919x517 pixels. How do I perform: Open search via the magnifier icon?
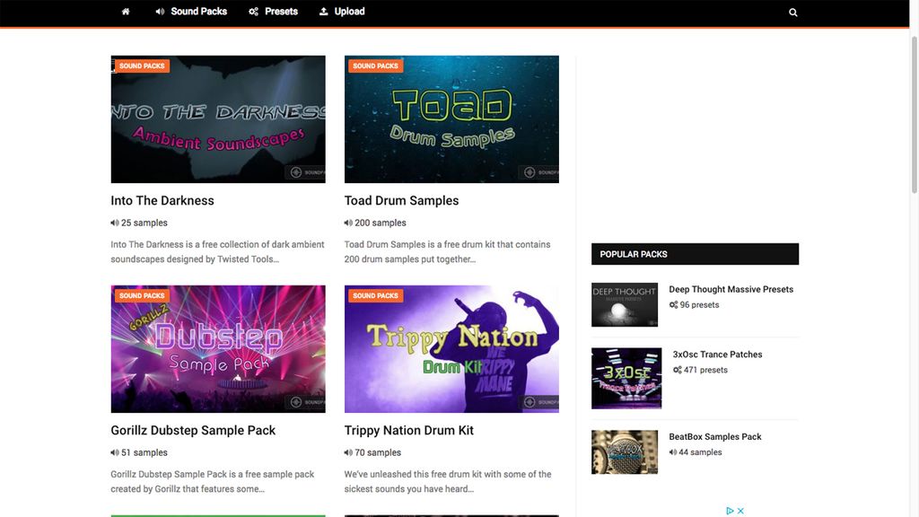pyautogui.click(x=792, y=12)
